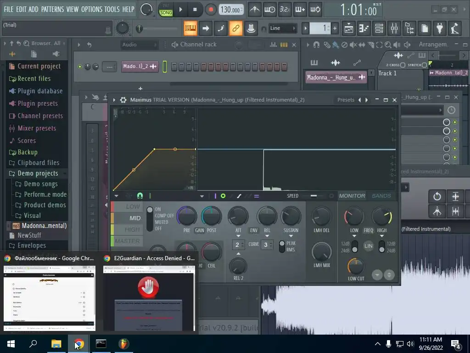Image resolution: width=470 pixels, height=353 pixels.
Task: Go to next Maximus preset arrow
Action: pos(366,100)
